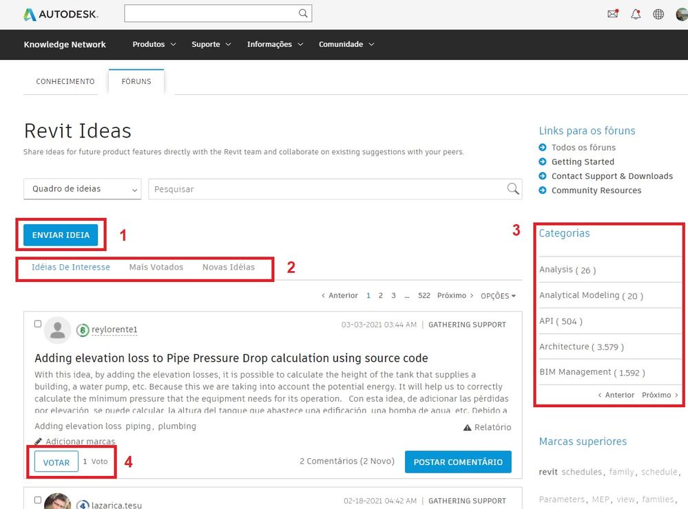The width and height of the screenshot is (688, 509).
Task: Go to Próximo page of ideas
Action: [455, 296]
